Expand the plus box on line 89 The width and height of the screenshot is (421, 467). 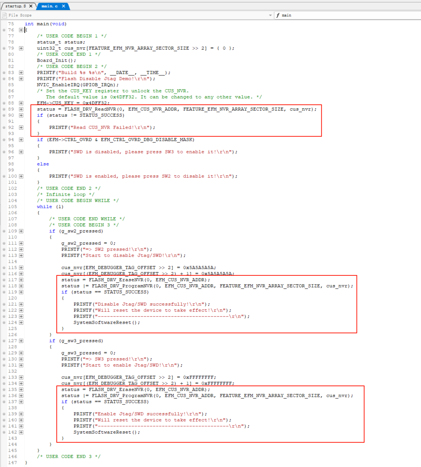[21, 109]
